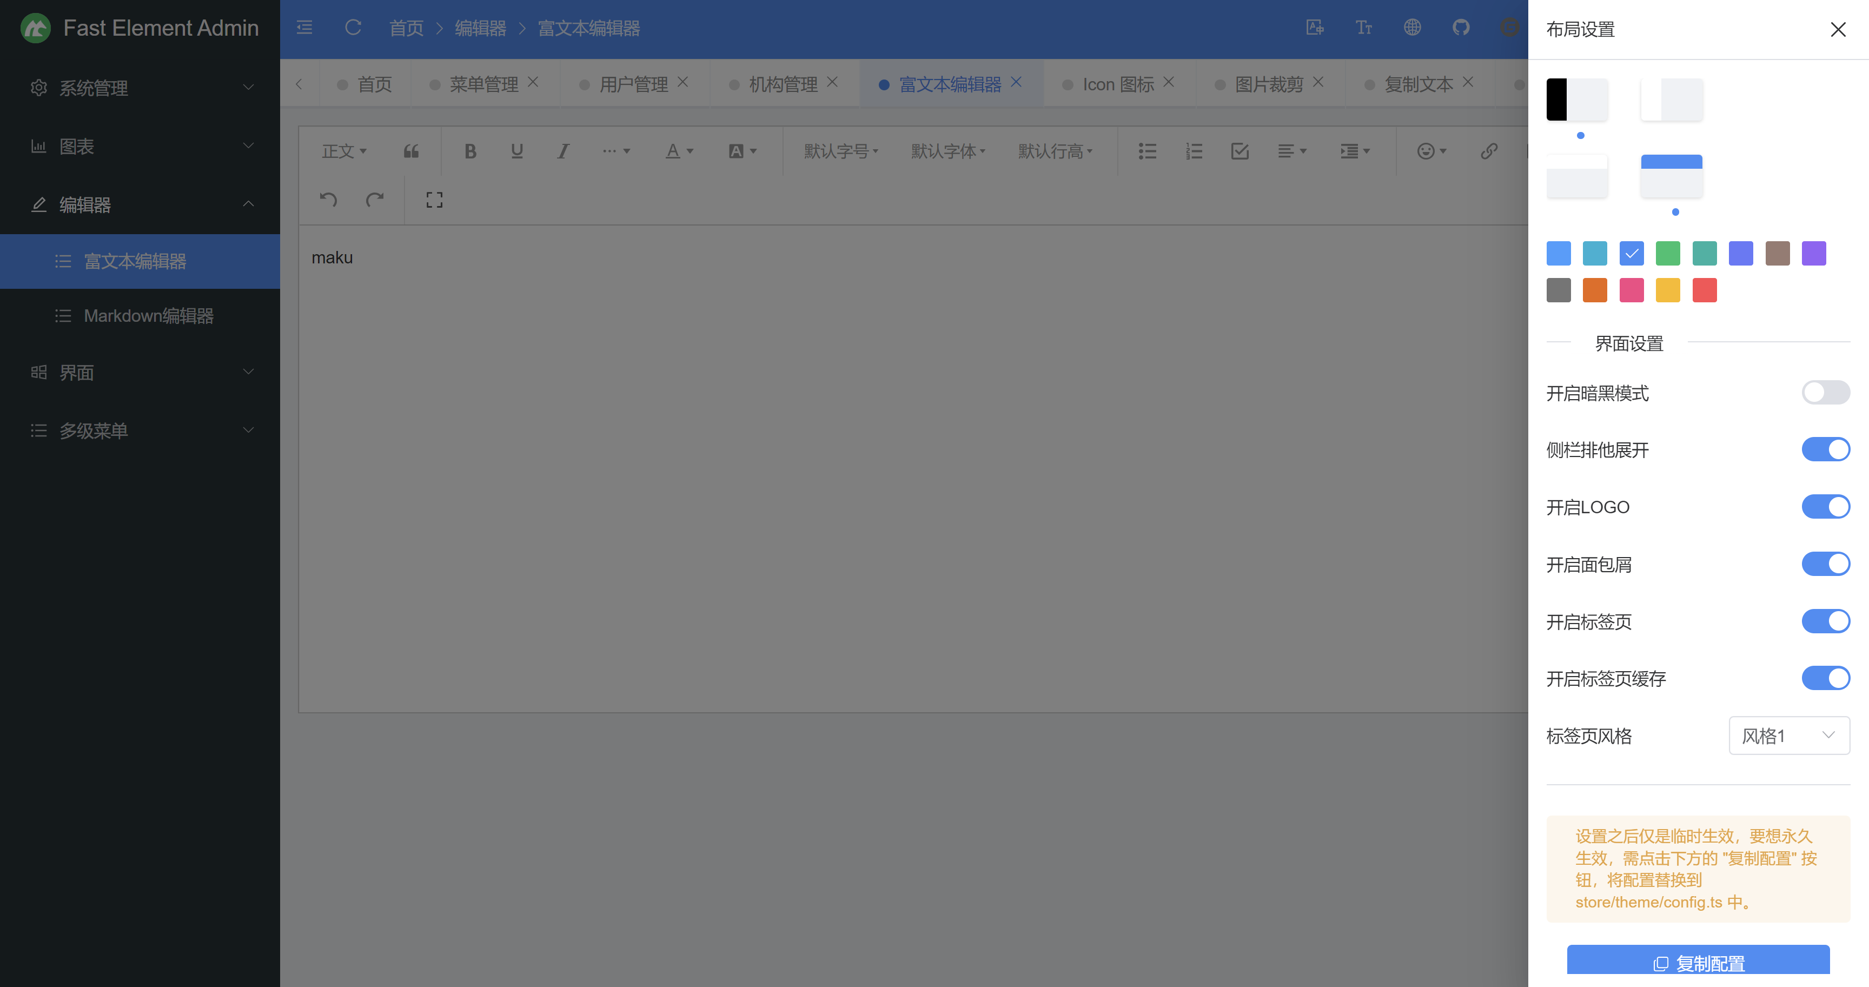1869x987 pixels.
Task: Toggle 开启标签页缓存 switch
Action: (1826, 678)
